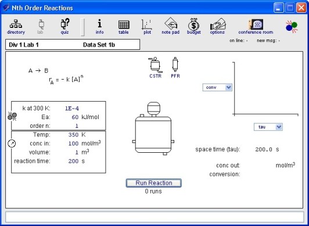309x226 pixels.
Task: Show the data table icon
Action: pyautogui.click(x=124, y=27)
